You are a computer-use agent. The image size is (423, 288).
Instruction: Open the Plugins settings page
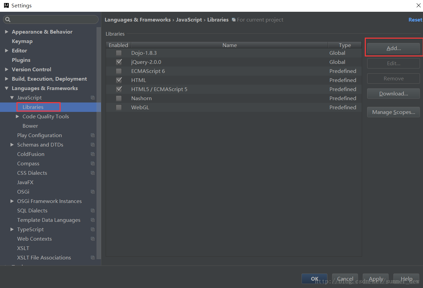pyautogui.click(x=21, y=60)
